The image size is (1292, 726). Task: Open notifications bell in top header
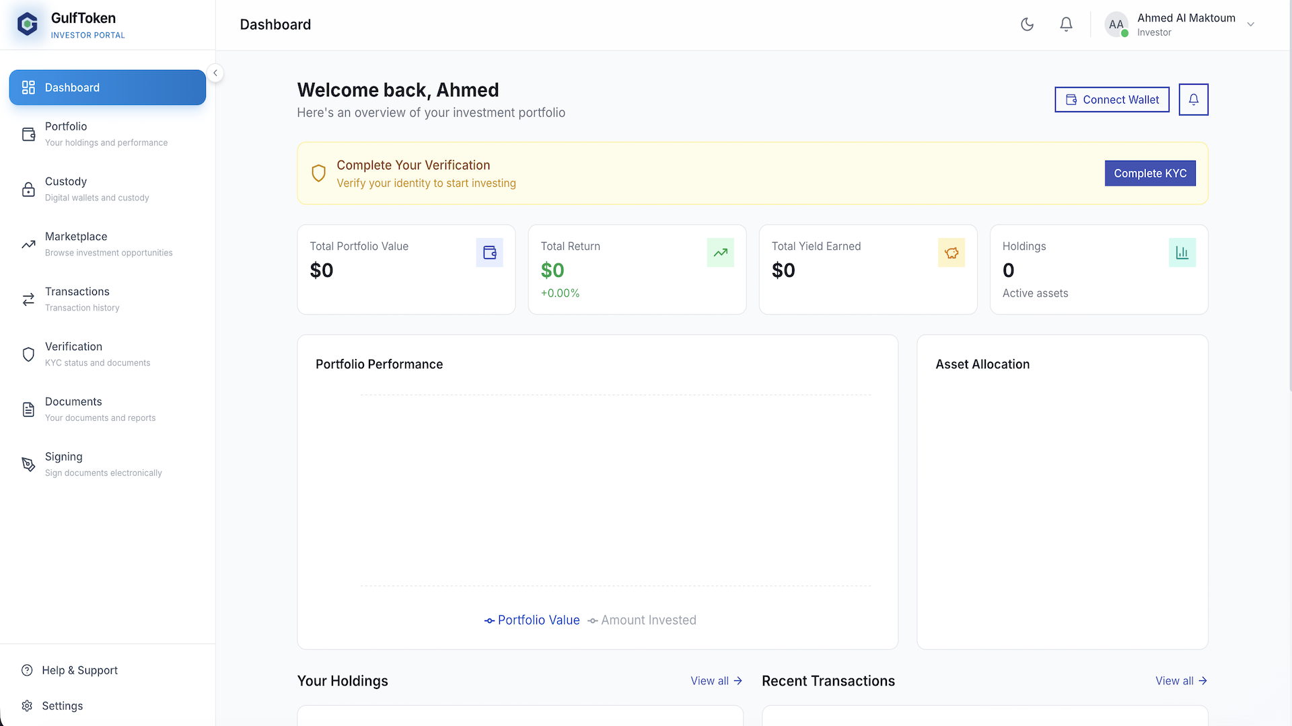tap(1066, 24)
